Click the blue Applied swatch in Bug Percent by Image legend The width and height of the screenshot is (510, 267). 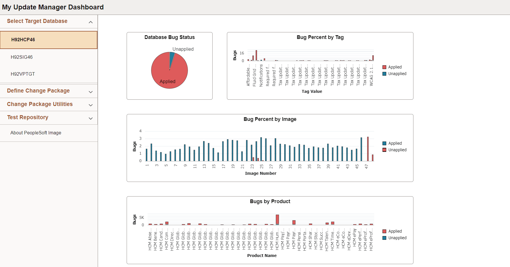384,143
